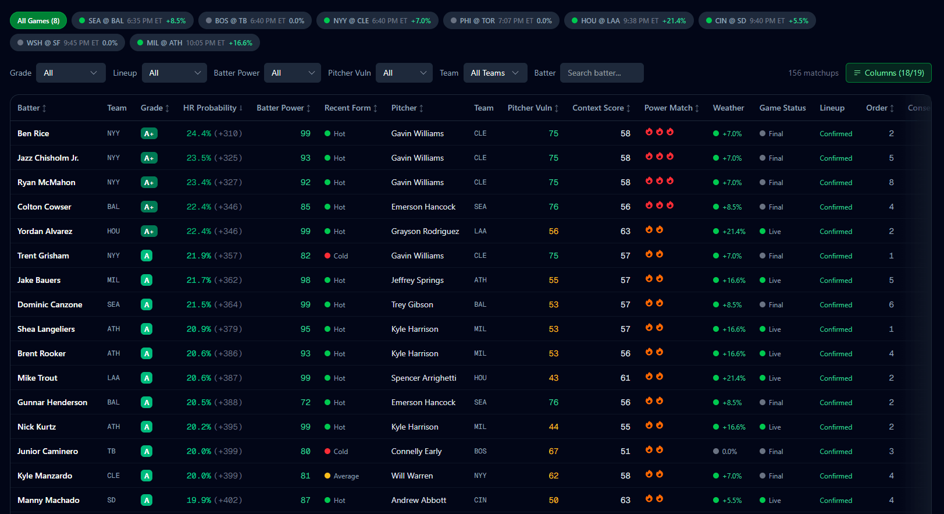Screen dimensions: 944x514
Task: Click A+ grade badge for Ben Rice
Action: tap(149, 133)
